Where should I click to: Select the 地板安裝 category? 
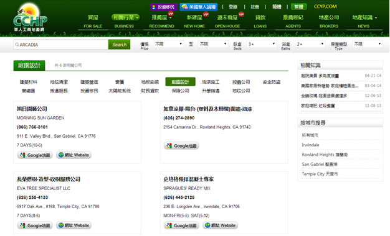tap(150, 82)
